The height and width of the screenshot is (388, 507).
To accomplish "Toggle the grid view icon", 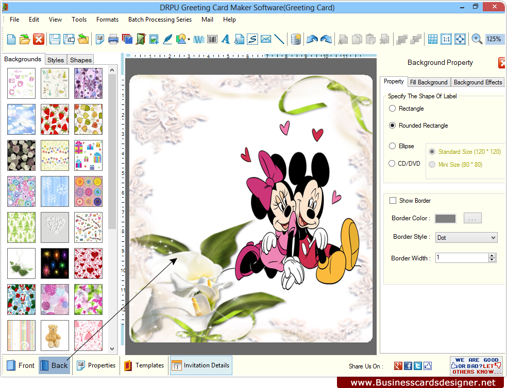I will coord(433,40).
